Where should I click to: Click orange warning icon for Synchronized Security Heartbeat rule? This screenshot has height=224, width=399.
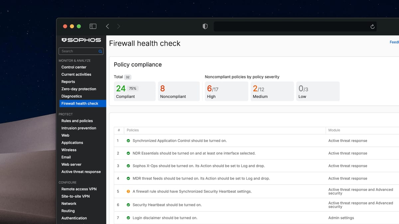pyautogui.click(x=128, y=191)
